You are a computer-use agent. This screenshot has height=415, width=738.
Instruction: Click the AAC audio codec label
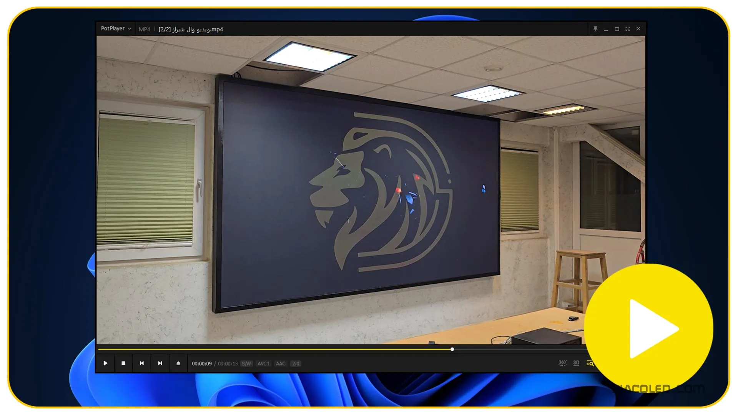point(281,364)
